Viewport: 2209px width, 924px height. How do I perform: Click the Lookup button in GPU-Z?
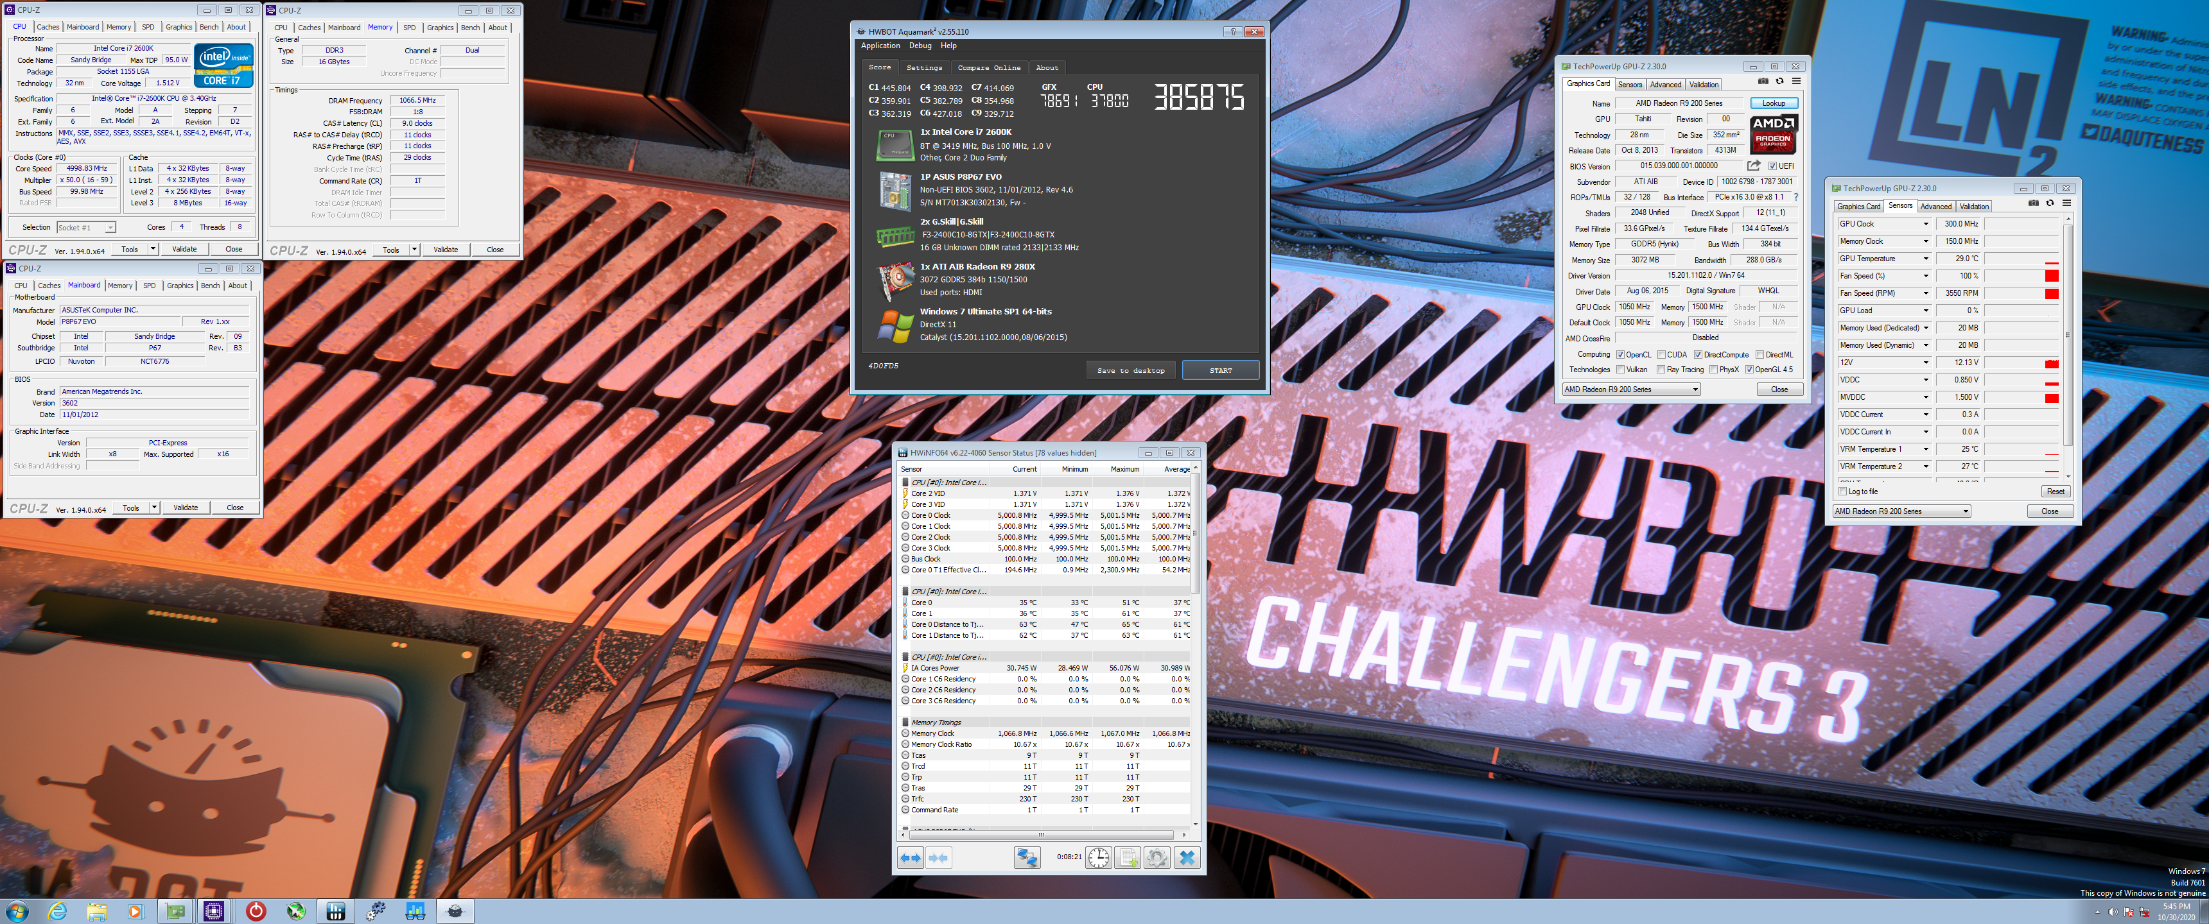click(x=1774, y=103)
